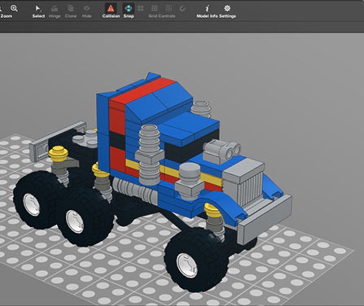Click the Zoom in magnifier icon
The image size is (364, 306).
click(14, 9)
